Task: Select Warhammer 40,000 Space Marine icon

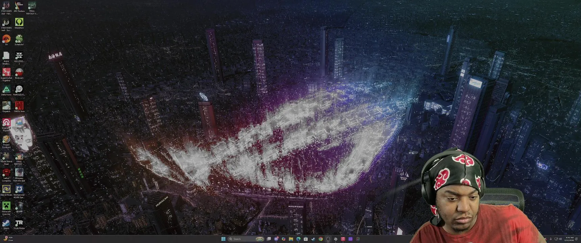Action: pyautogui.click(x=19, y=192)
